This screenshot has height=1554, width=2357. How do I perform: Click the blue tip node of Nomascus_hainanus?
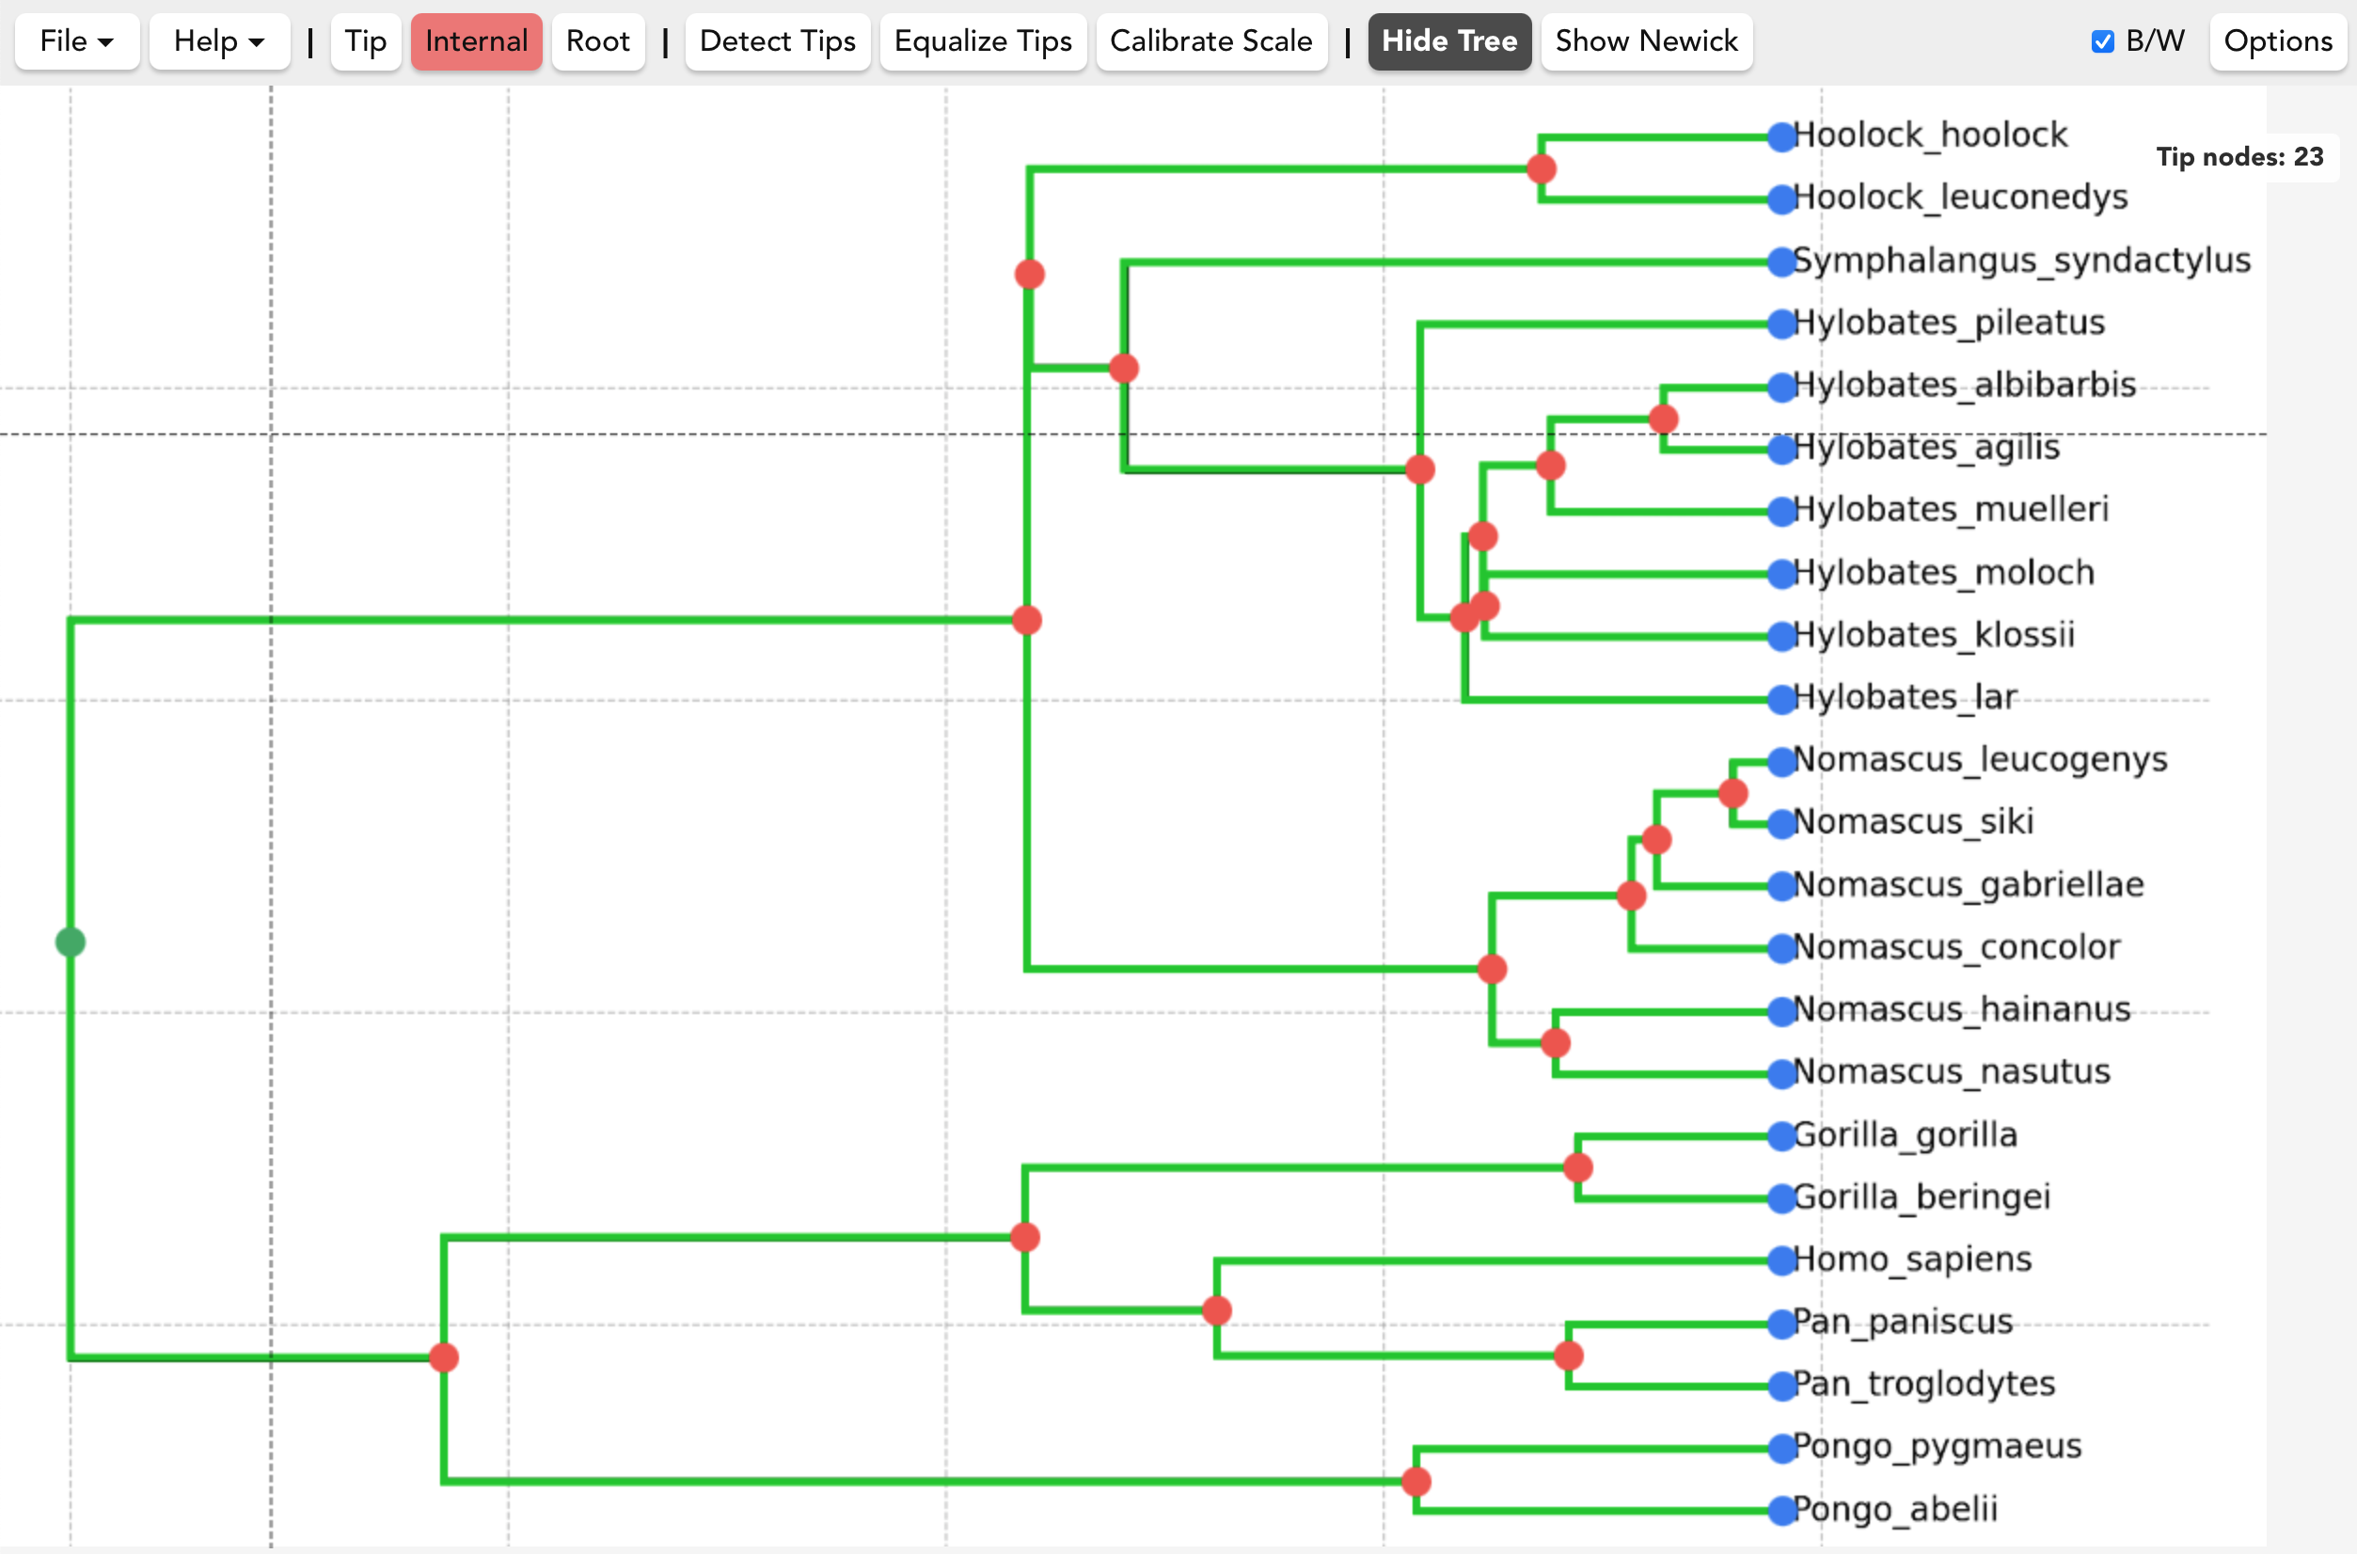pos(1782,1011)
